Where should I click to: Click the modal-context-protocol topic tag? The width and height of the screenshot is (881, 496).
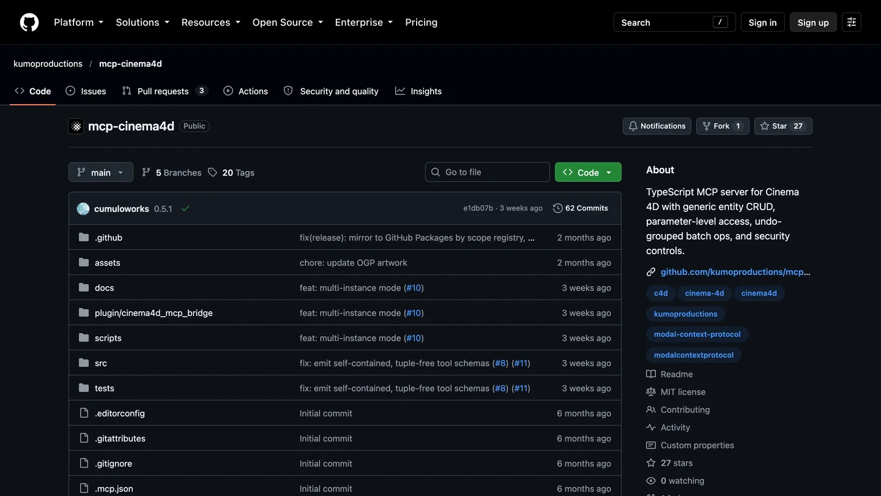tap(697, 334)
